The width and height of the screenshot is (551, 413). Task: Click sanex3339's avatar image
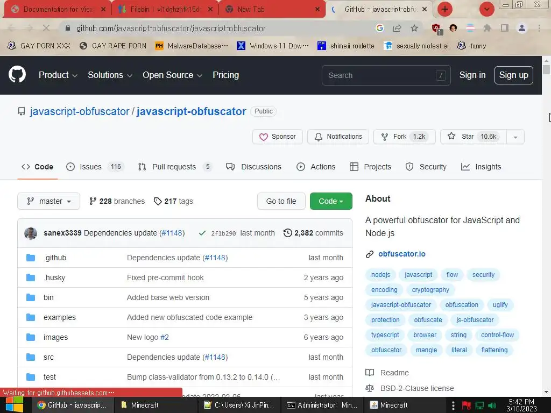tap(31, 233)
